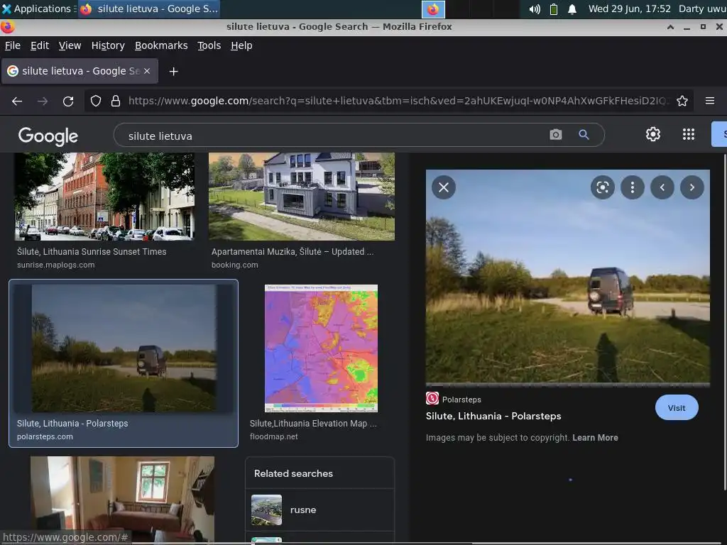727x545 pixels.
Task: Close the silute lietuva tab
Action: 147,71
